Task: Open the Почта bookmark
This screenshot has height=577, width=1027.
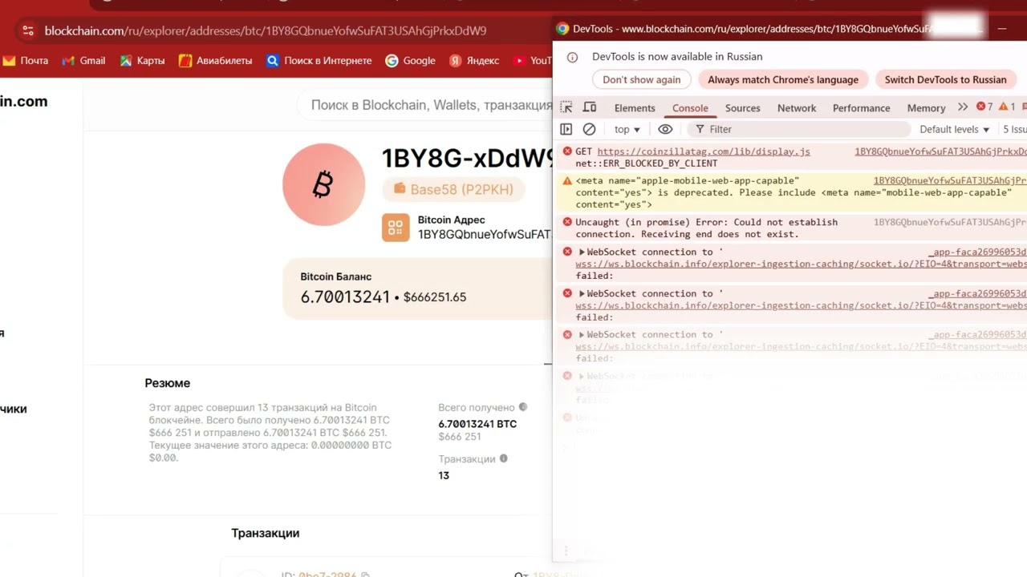Action: coord(26,60)
